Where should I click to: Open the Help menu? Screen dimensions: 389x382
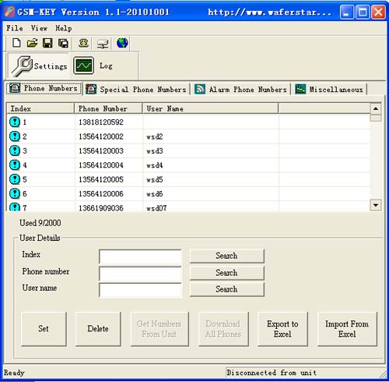(x=64, y=28)
